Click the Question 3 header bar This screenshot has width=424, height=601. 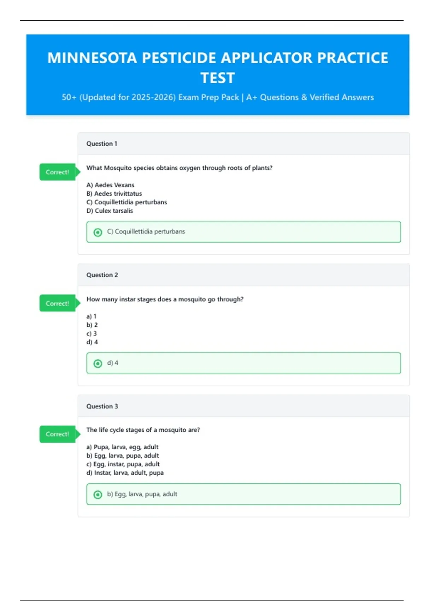(243, 406)
